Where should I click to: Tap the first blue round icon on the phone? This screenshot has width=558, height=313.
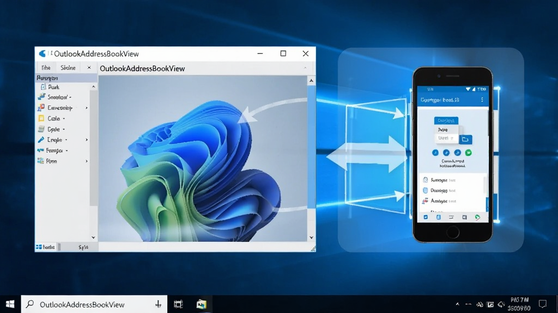(435, 153)
